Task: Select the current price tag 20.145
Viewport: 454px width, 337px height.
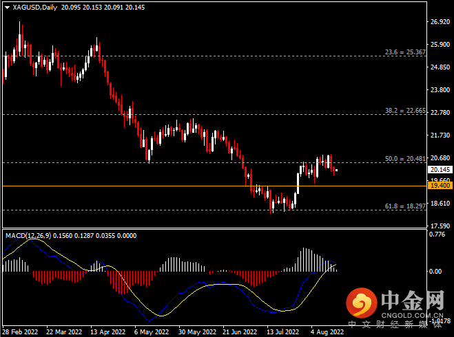Action: click(x=440, y=170)
